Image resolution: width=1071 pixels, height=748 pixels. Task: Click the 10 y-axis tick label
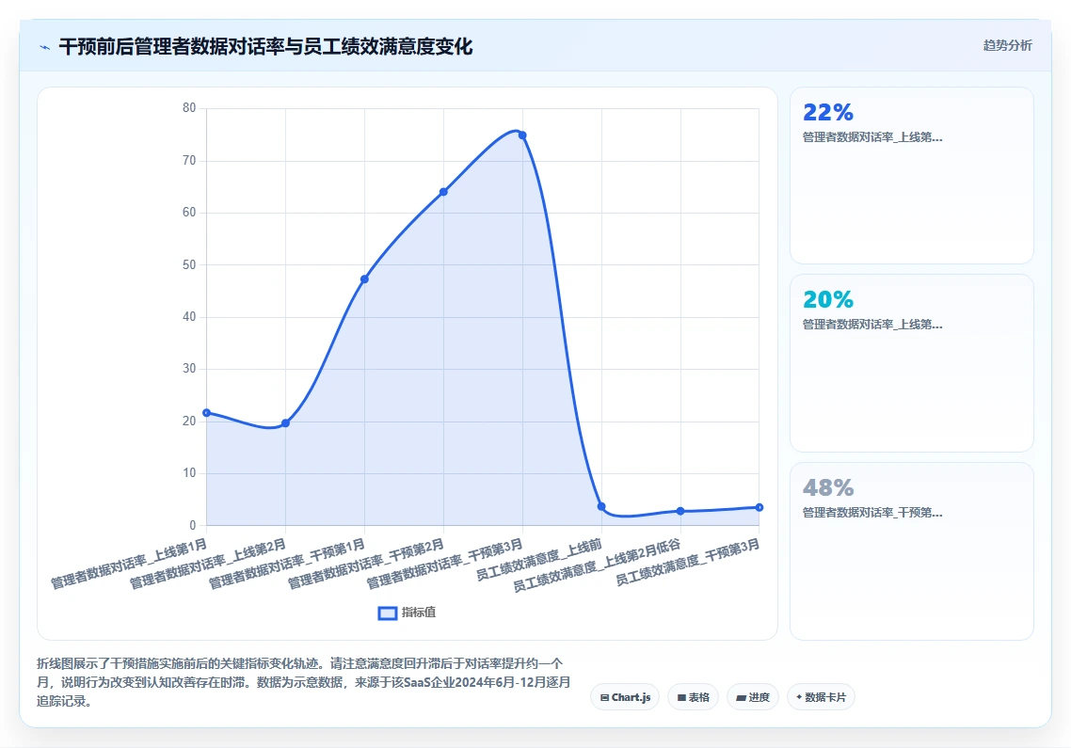(x=189, y=472)
